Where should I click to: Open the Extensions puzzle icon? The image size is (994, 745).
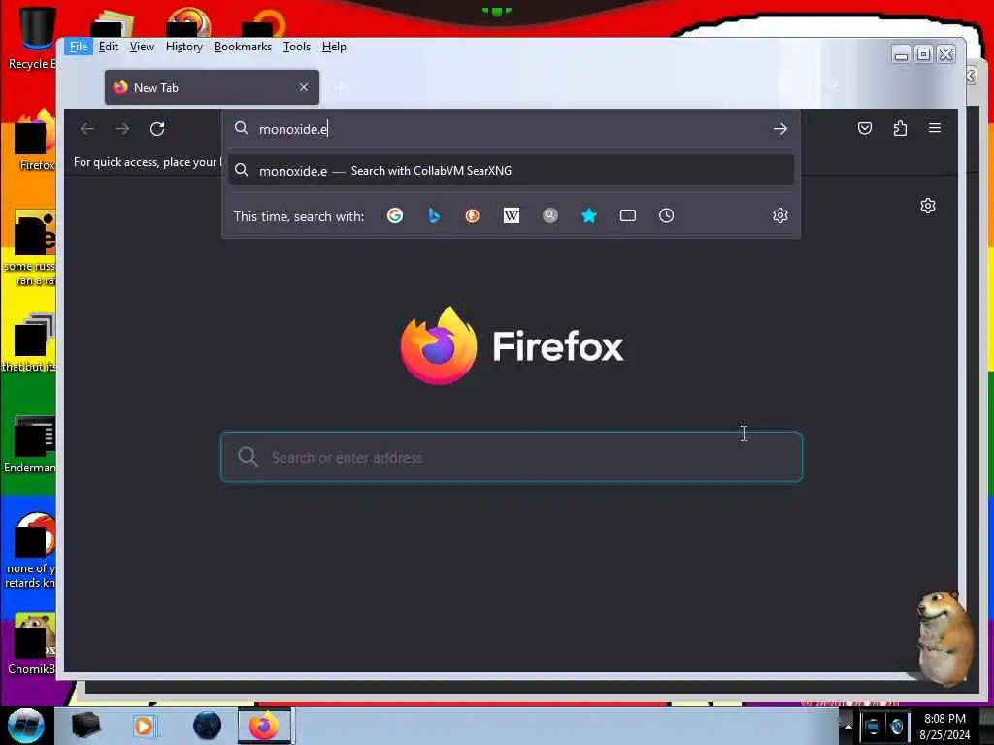(x=900, y=129)
